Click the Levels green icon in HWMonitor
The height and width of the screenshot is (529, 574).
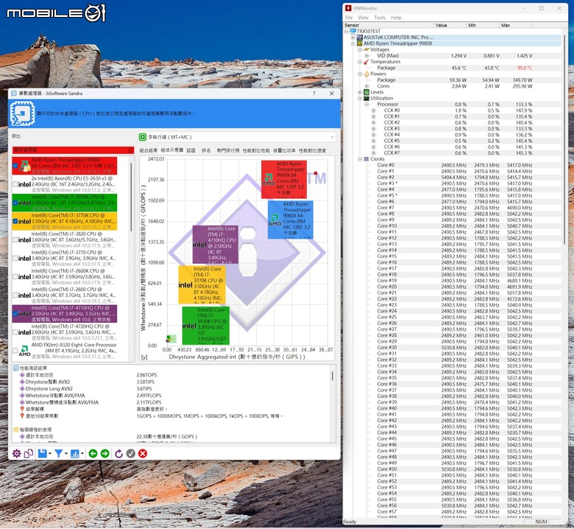pyautogui.click(x=366, y=92)
